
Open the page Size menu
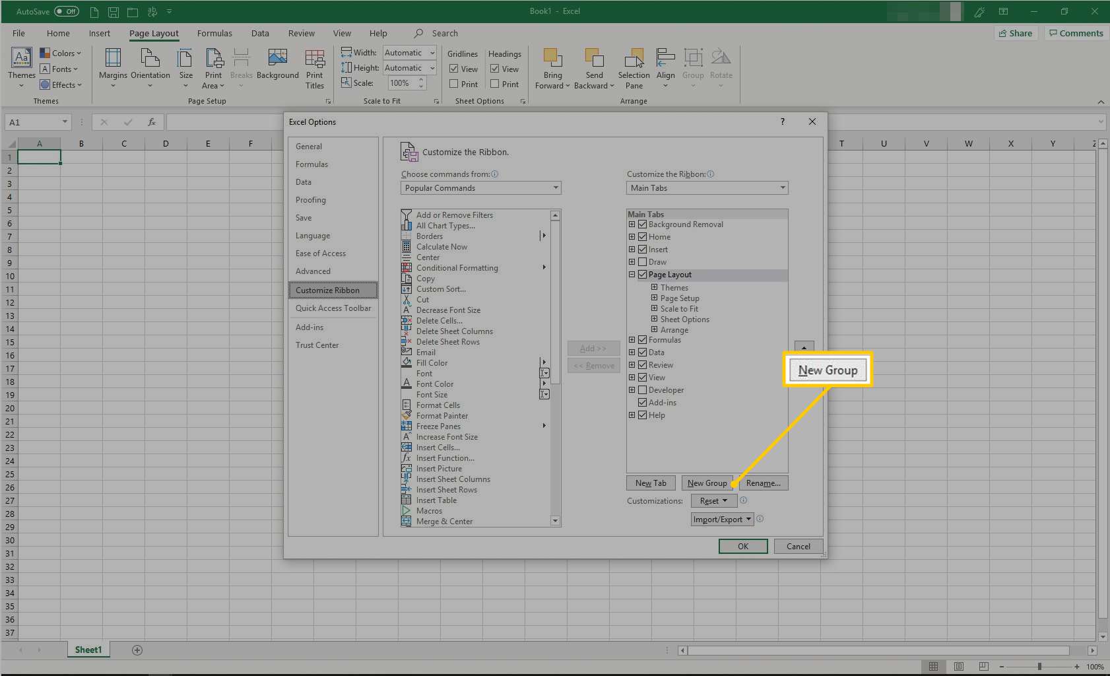185,68
